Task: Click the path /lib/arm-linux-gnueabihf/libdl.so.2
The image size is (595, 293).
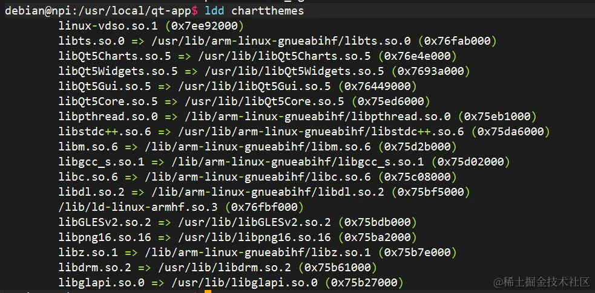Action: [x=268, y=192]
